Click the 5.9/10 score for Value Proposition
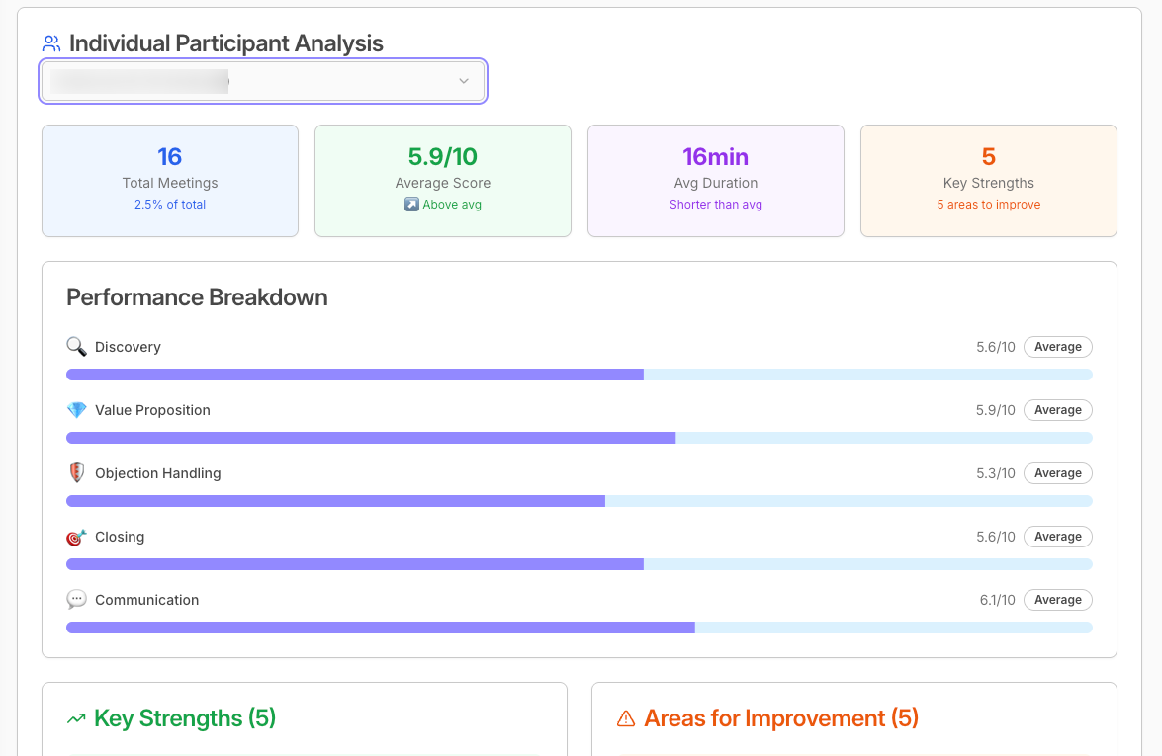This screenshot has width=1162, height=756. point(995,410)
